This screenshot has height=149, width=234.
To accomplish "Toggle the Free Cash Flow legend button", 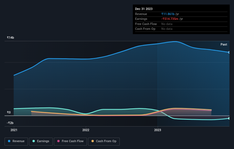I will click(70, 141).
